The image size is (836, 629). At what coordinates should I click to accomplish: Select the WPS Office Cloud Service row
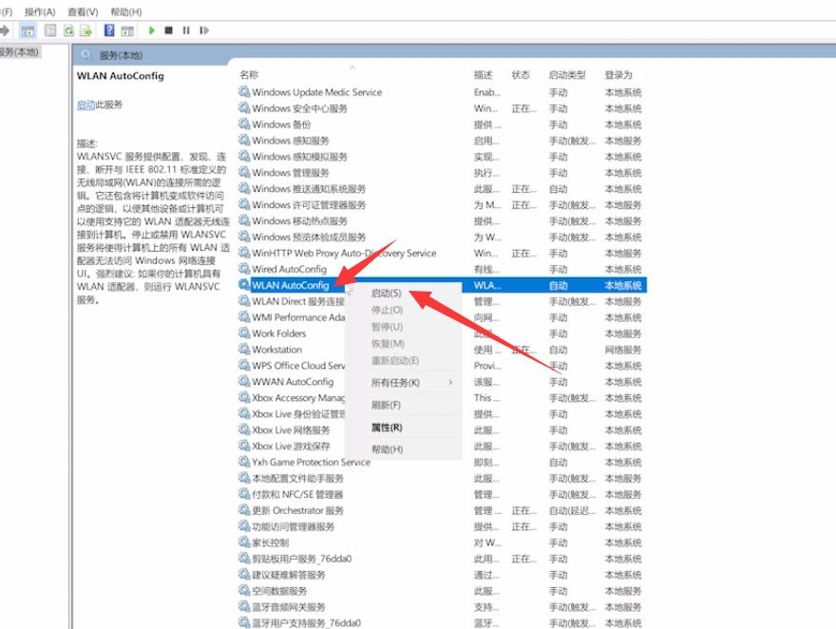coord(442,366)
